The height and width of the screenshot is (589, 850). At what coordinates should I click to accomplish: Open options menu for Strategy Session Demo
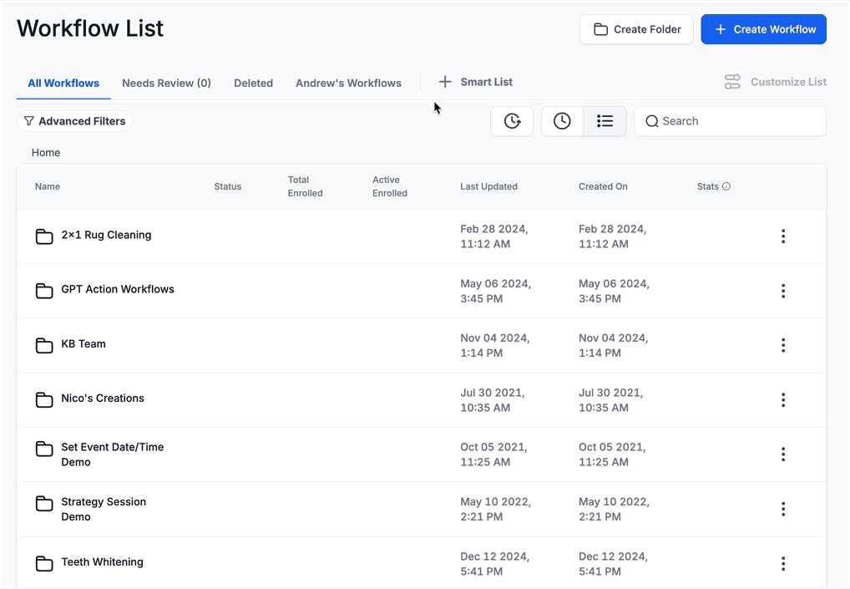tap(782, 509)
